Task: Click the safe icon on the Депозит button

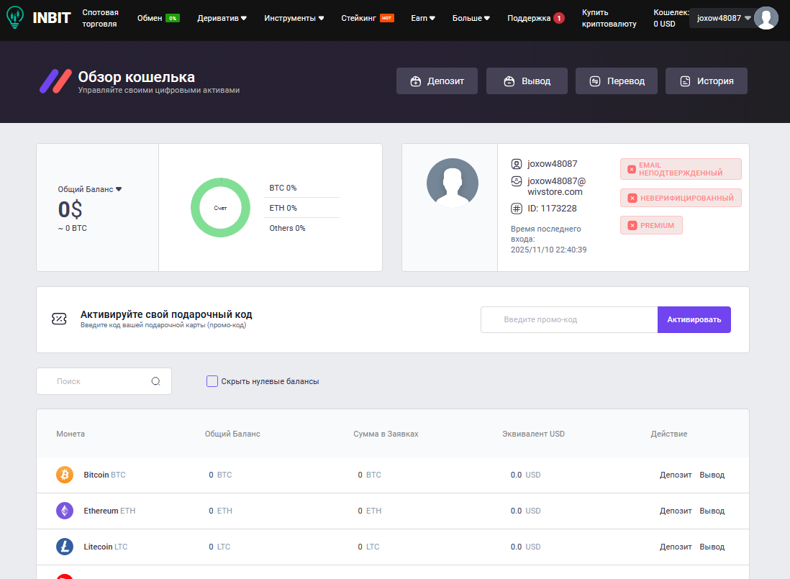Action: pos(414,81)
